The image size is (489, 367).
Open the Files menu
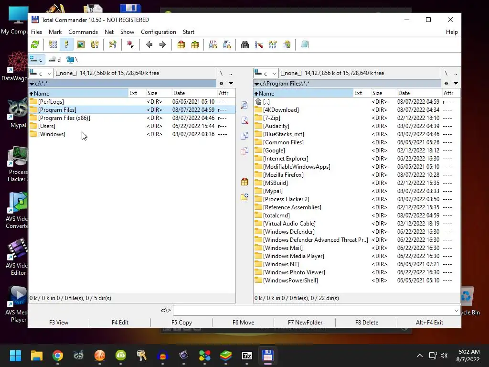coord(36,32)
